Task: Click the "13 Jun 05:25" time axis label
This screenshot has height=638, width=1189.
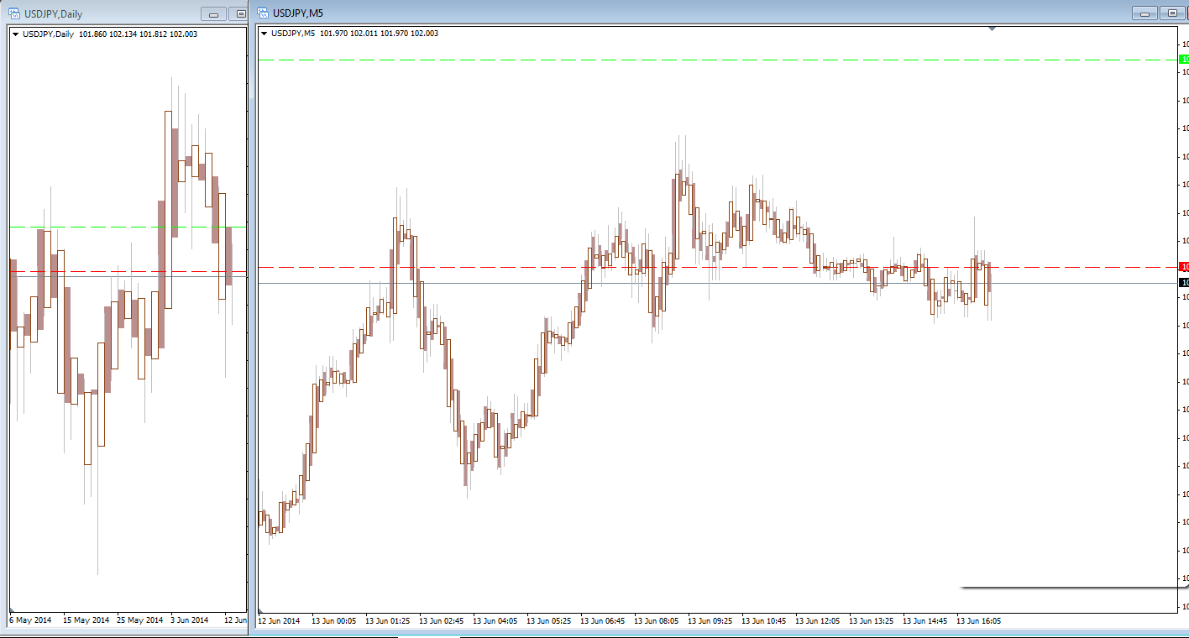Action: (x=548, y=621)
